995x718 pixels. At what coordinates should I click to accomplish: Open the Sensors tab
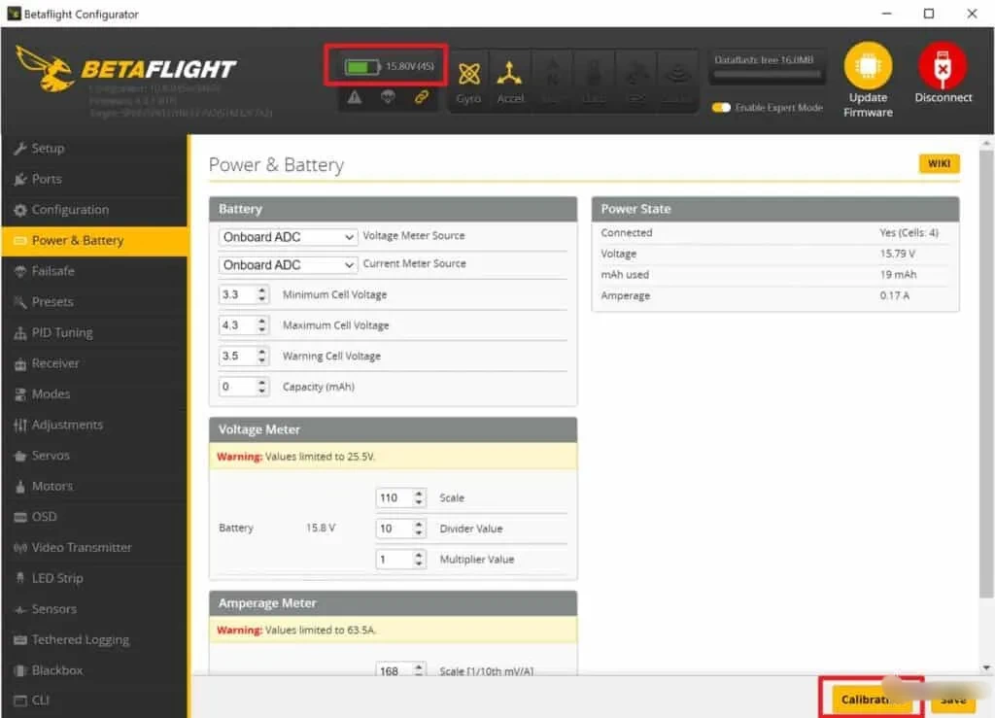(x=95, y=609)
